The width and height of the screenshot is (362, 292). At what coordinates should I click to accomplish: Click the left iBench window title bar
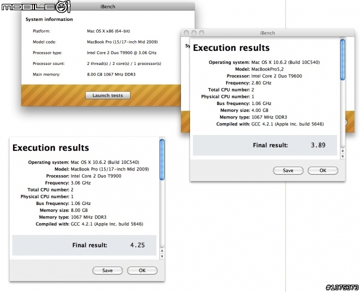click(108, 7)
